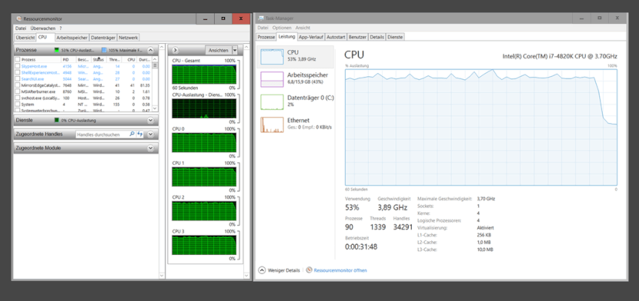The height and width of the screenshot is (301, 639).
Task: Click the Handles durchsuchen search field
Action: click(x=102, y=134)
